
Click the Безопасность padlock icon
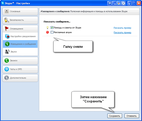[7, 20]
